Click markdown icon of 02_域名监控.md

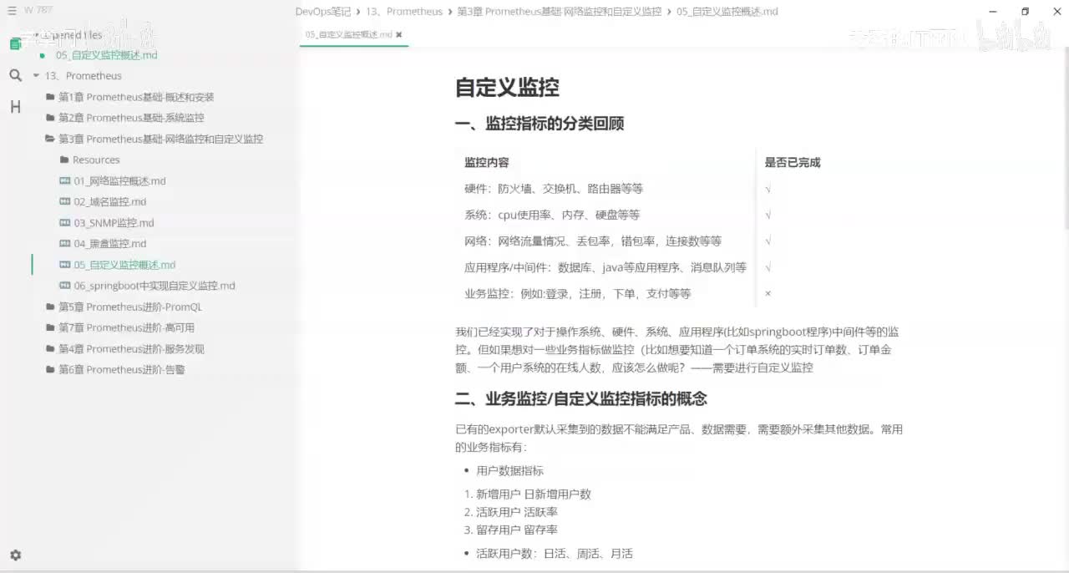pyautogui.click(x=65, y=201)
